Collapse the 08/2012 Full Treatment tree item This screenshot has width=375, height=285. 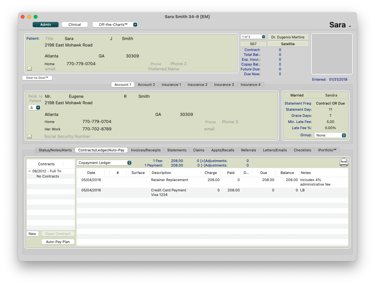30,171
